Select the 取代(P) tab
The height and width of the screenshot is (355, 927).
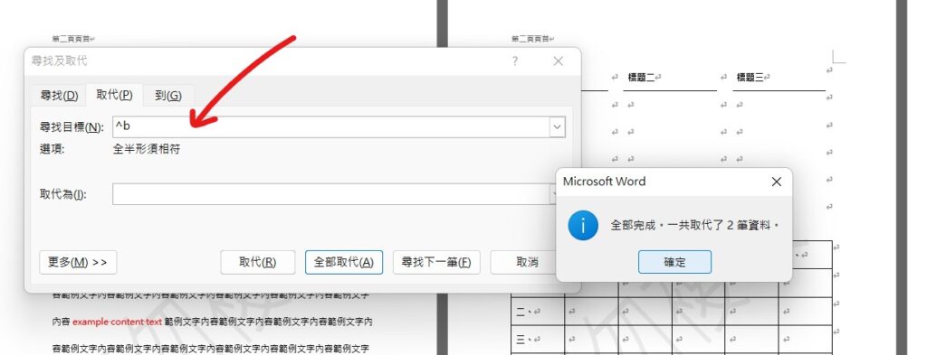[x=114, y=95]
